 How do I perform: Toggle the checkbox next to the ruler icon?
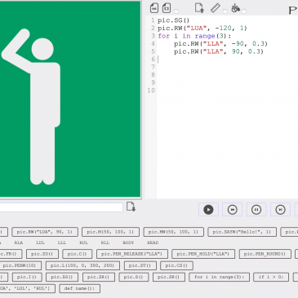[x=225, y=11]
